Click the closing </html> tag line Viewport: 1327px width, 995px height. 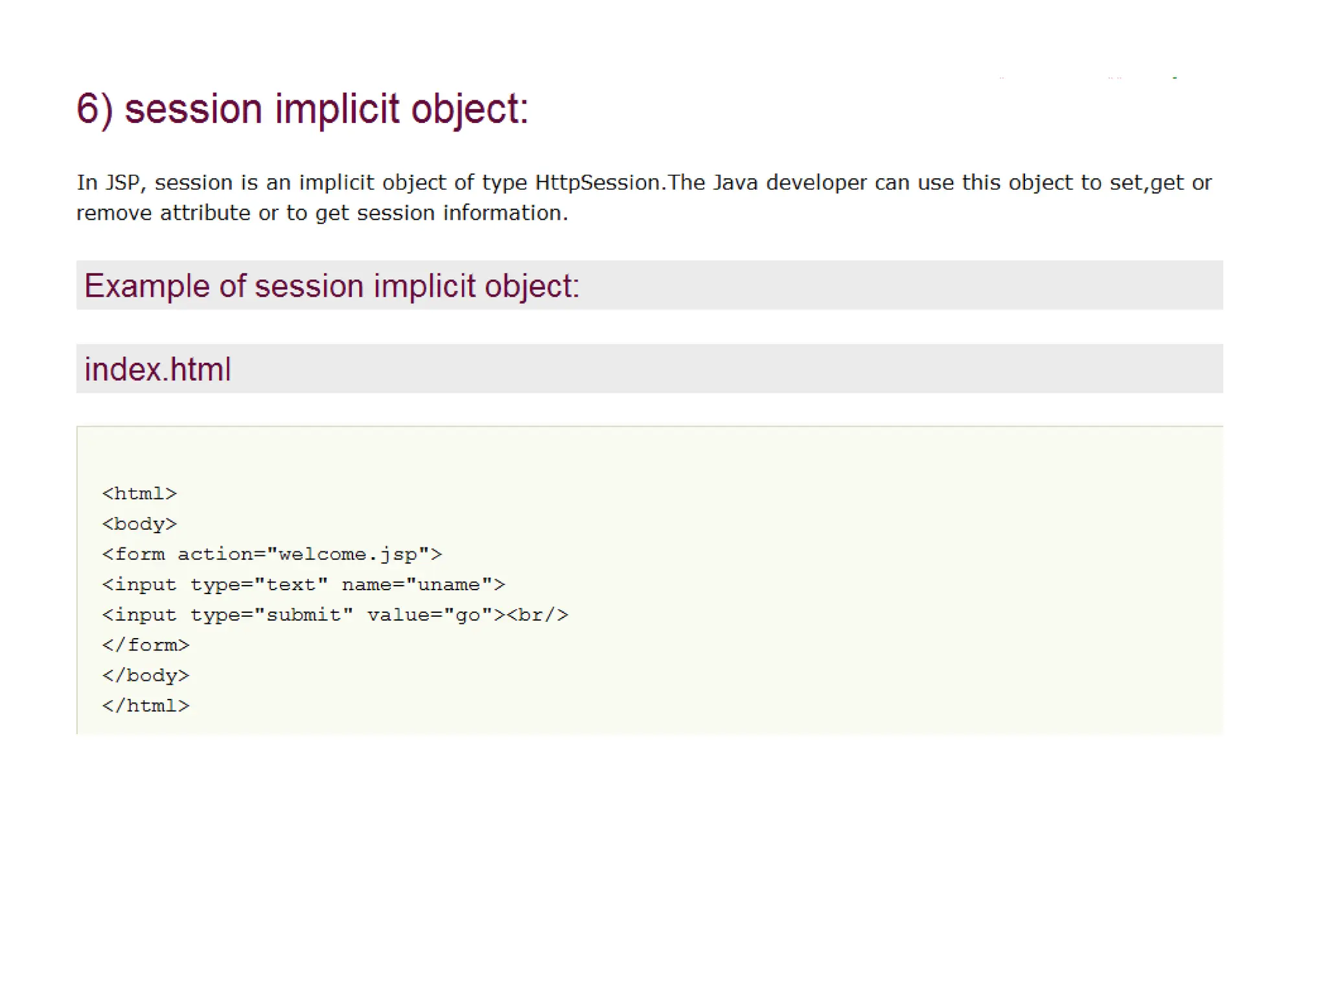[146, 706]
